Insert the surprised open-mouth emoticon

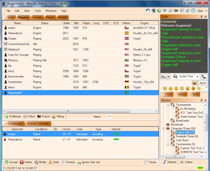point(188,88)
